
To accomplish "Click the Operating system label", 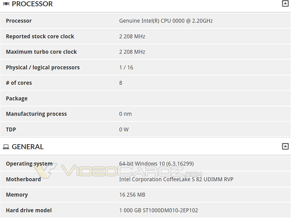I will [x=29, y=164].
